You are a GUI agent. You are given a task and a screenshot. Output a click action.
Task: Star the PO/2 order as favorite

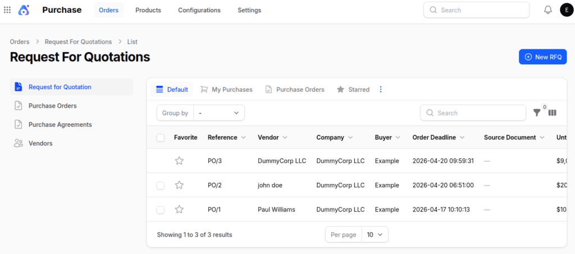[x=179, y=185]
